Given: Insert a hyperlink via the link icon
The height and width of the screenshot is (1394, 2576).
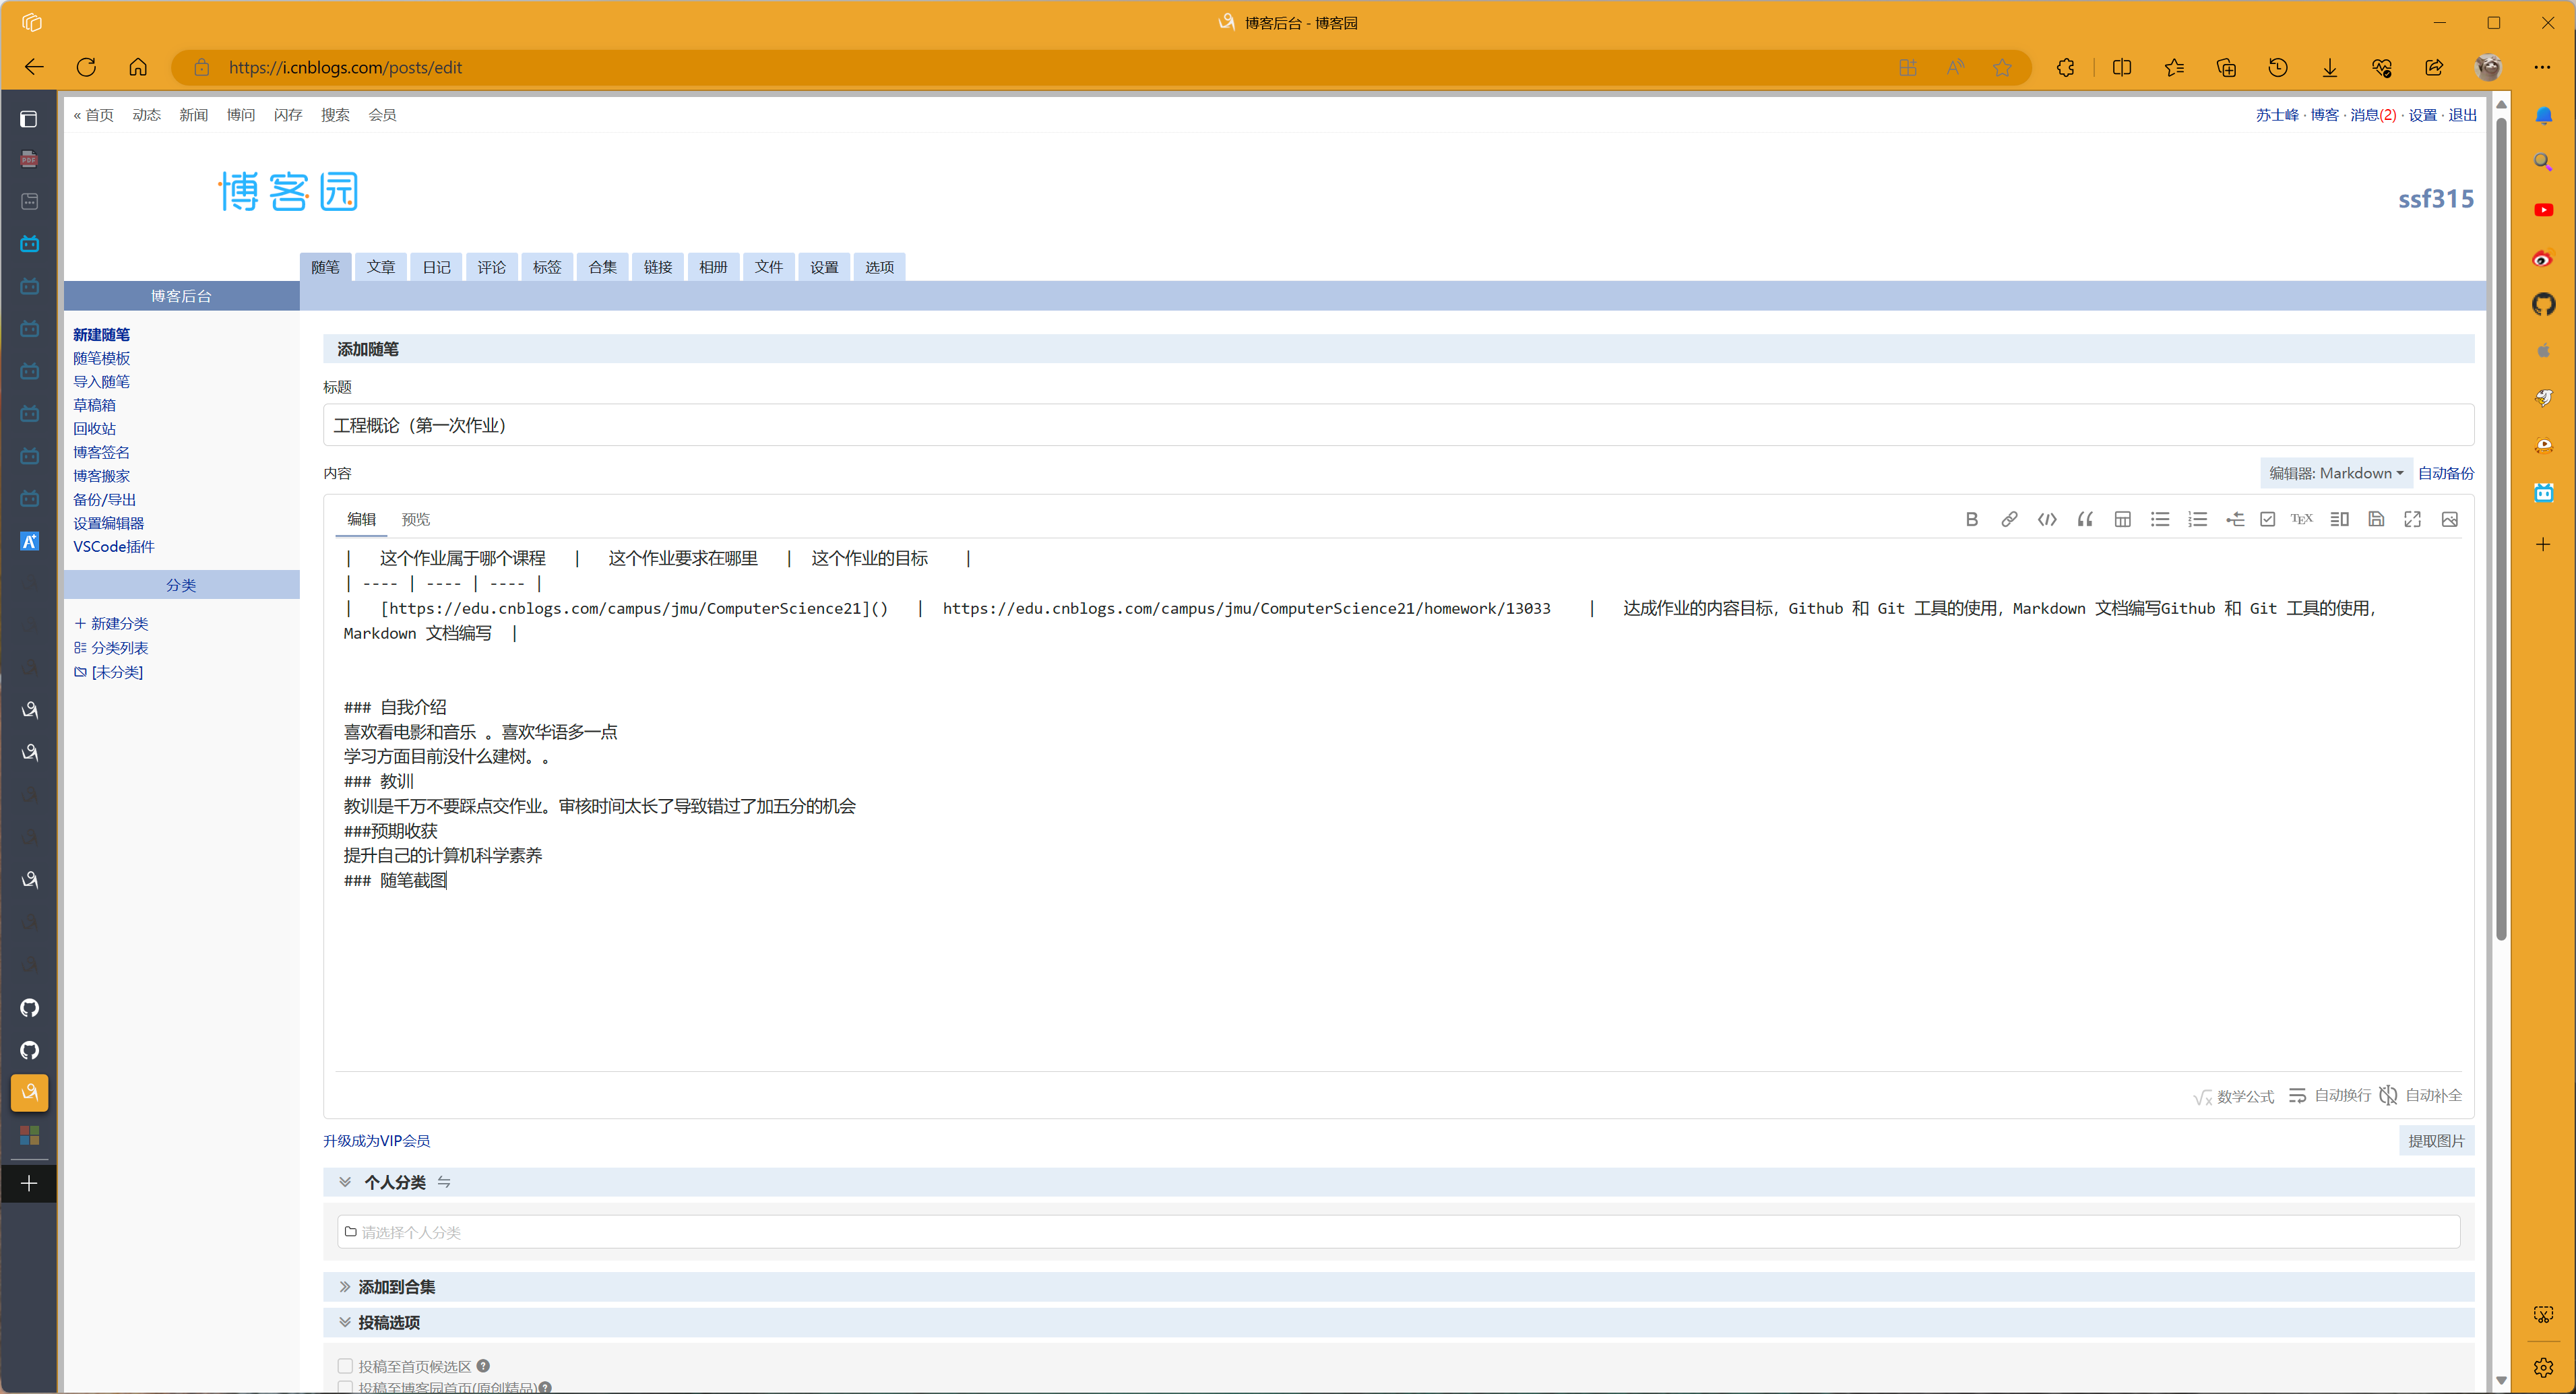Looking at the screenshot, I should [2008, 519].
